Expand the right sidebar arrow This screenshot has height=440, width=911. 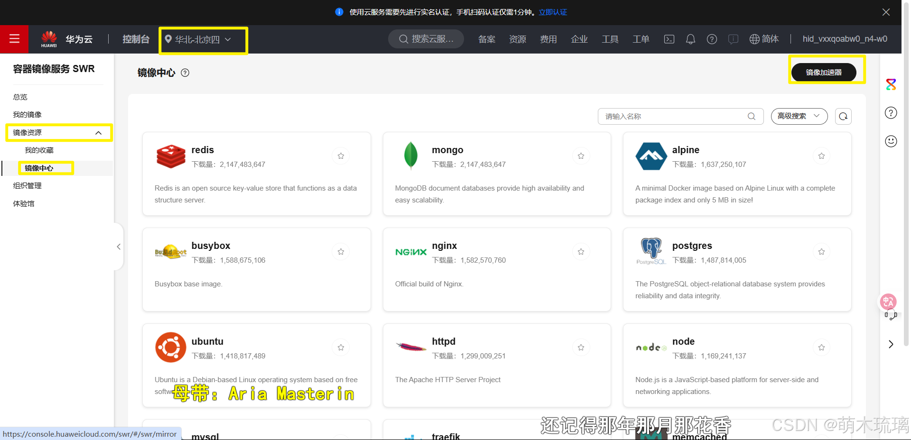point(891,344)
